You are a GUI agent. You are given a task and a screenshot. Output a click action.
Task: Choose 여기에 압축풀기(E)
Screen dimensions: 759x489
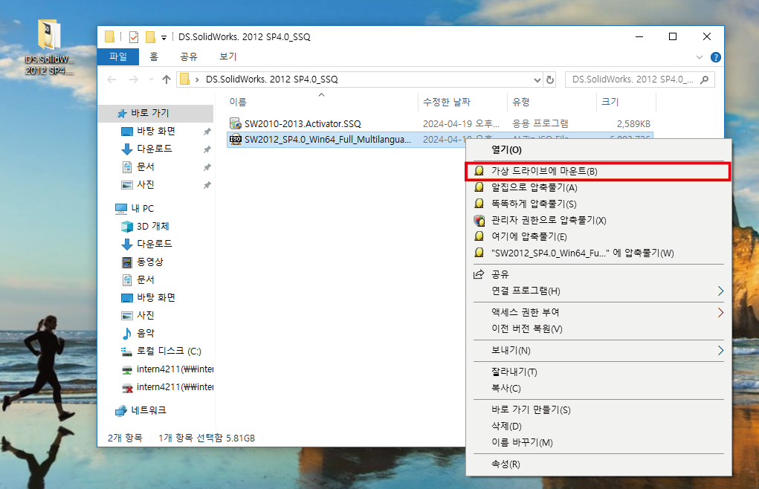click(x=598, y=236)
